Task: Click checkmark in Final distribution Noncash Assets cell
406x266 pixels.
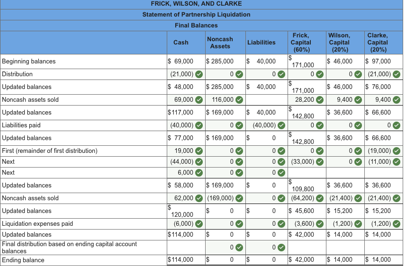Action: [x=239, y=248]
